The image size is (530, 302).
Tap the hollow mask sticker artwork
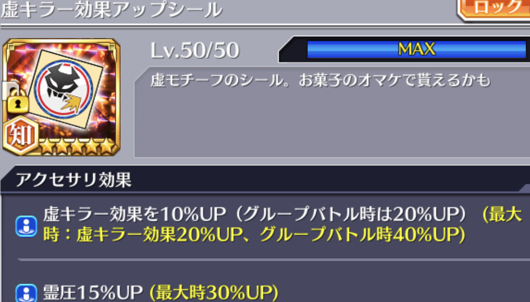coord(67,95)
